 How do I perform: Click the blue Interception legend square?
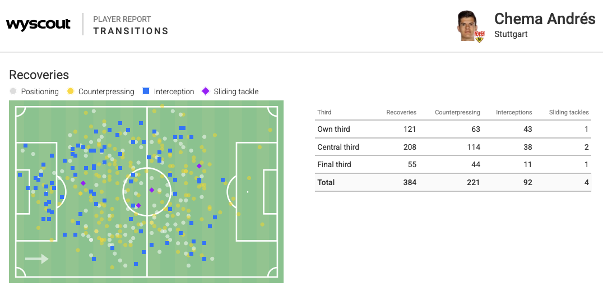146,91
